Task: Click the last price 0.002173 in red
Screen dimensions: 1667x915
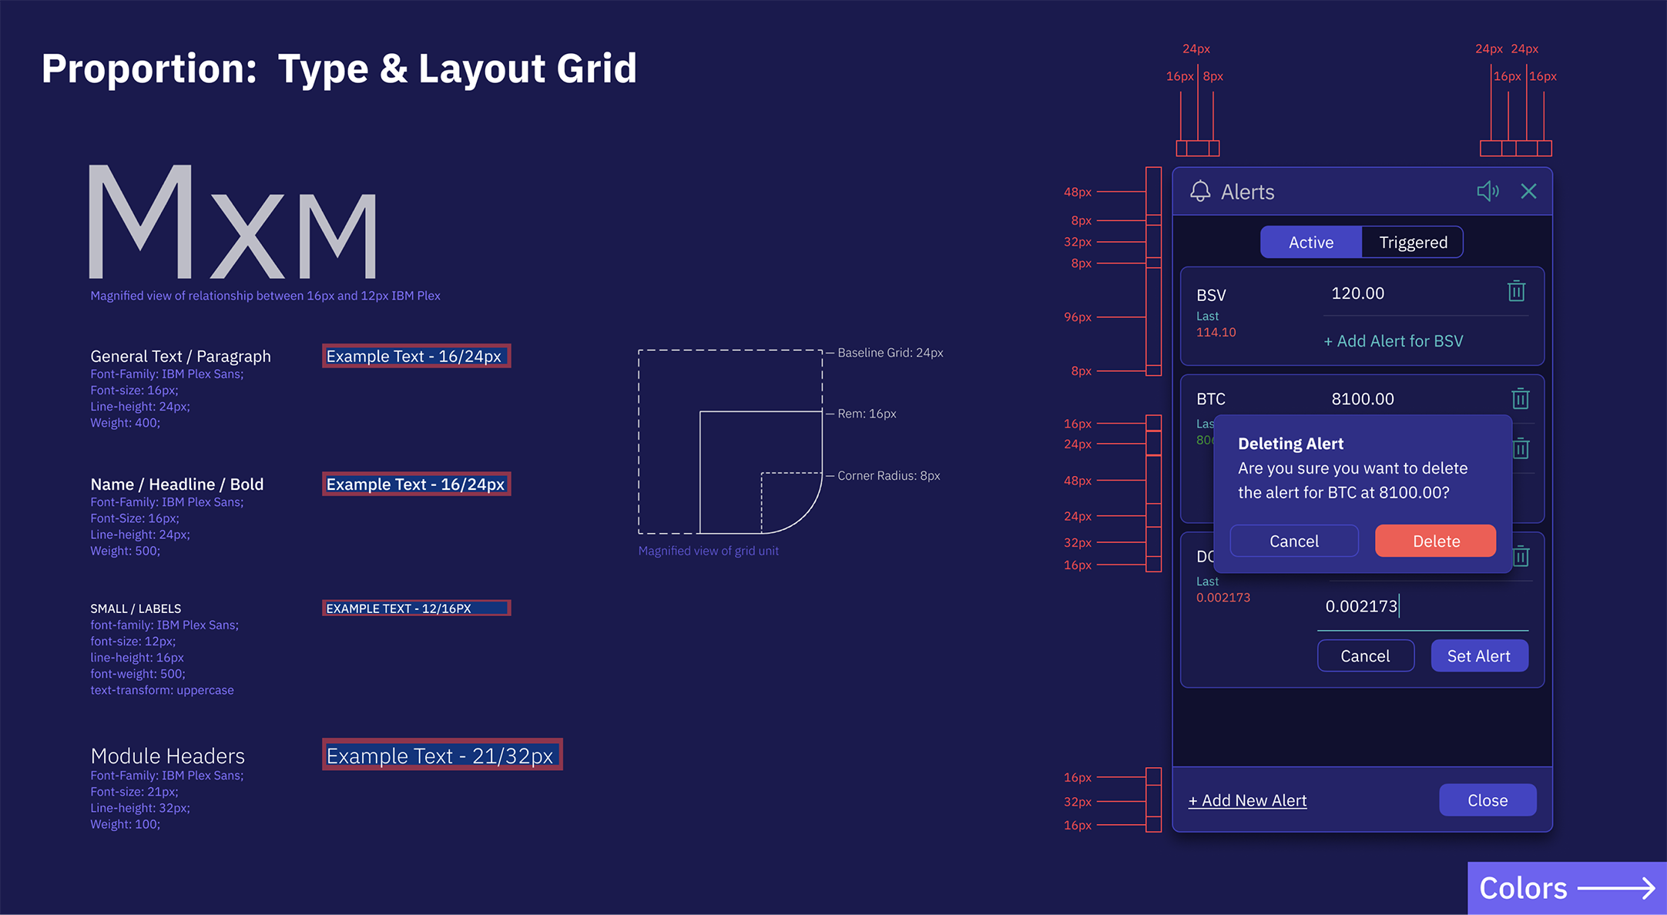Action: click(x=1223, y=597)
